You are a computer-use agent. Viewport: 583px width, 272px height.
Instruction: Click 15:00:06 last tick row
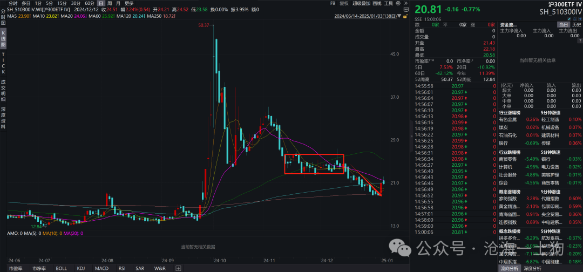[x=456, y=232]
